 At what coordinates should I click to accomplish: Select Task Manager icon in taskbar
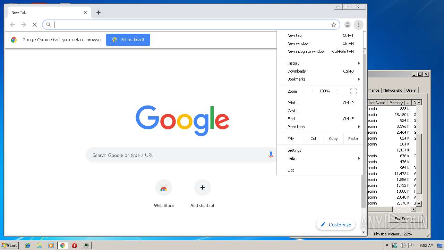pyautogui.click(x=86, y=245)
